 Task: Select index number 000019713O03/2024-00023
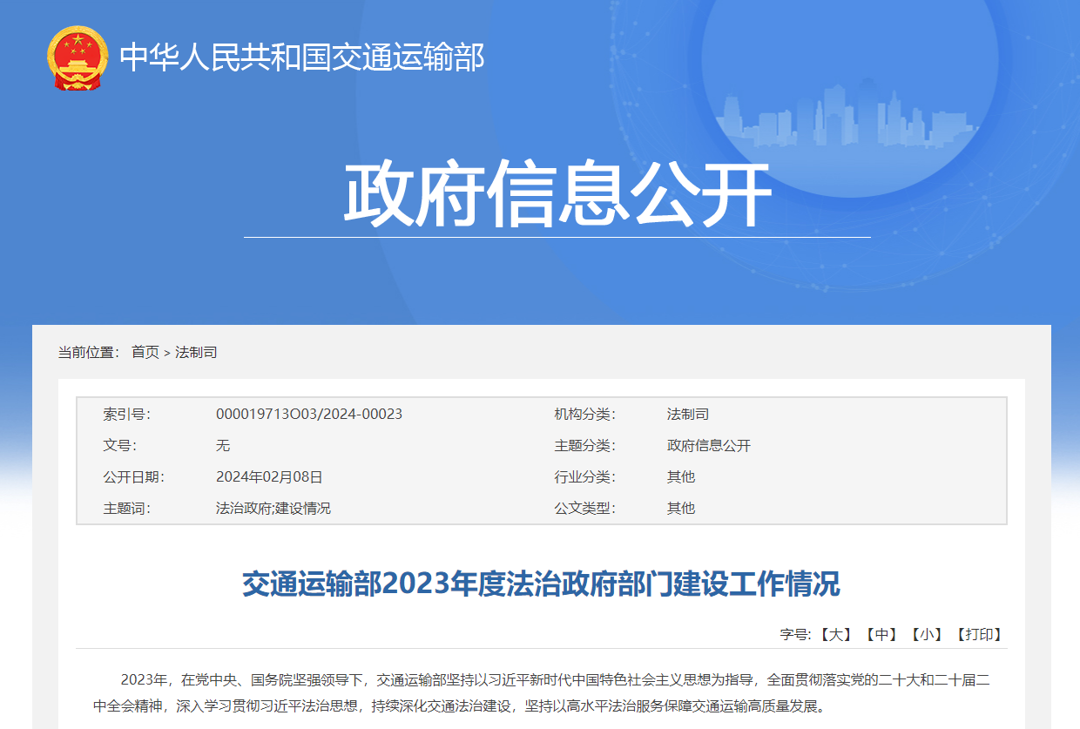(x=309, y=415)
